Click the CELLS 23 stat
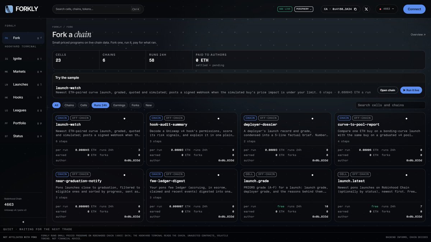This screenshot has height=242, width=431. (76, 60)
